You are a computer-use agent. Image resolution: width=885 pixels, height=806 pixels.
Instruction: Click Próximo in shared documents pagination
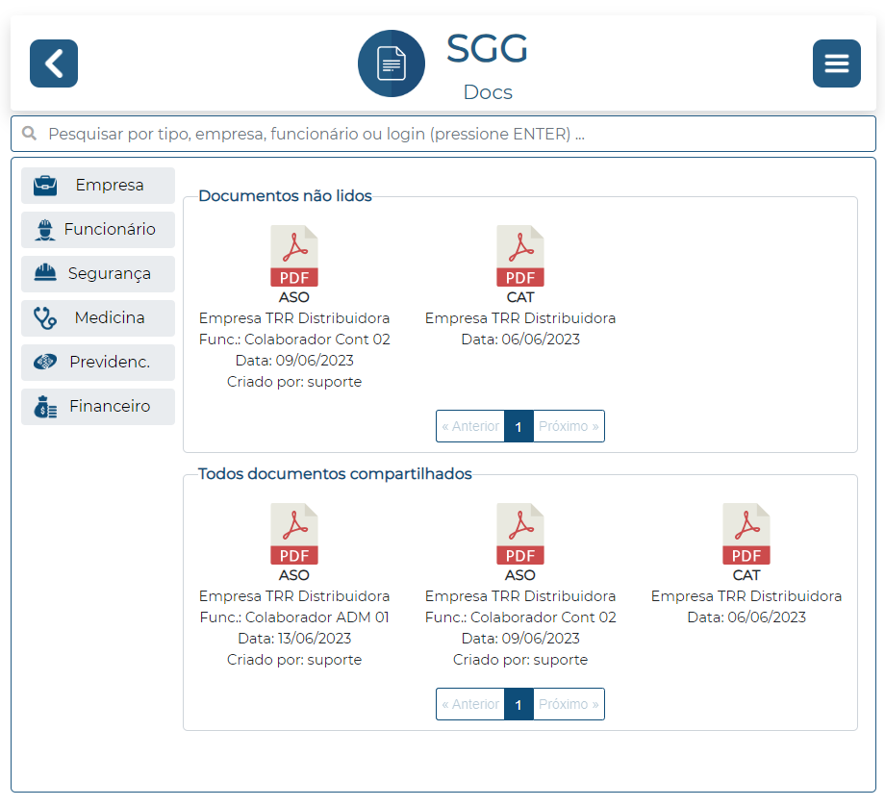point(569,704)
